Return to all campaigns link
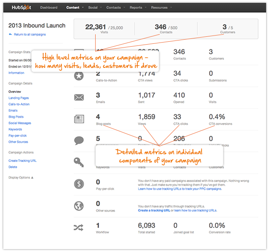Viewport: 269px width, 252px height. pyautogui.click(x=30, y=34)
